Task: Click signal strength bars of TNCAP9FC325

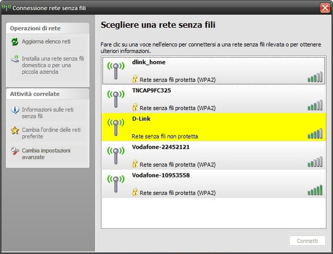Action: click(315, 105)
